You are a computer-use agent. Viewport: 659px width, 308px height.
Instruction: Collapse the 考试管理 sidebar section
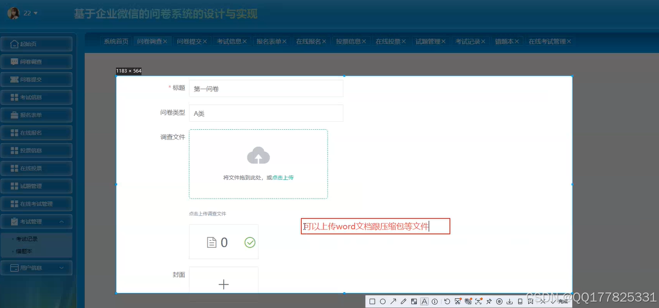pyautogui.click(x=36, y=221)
